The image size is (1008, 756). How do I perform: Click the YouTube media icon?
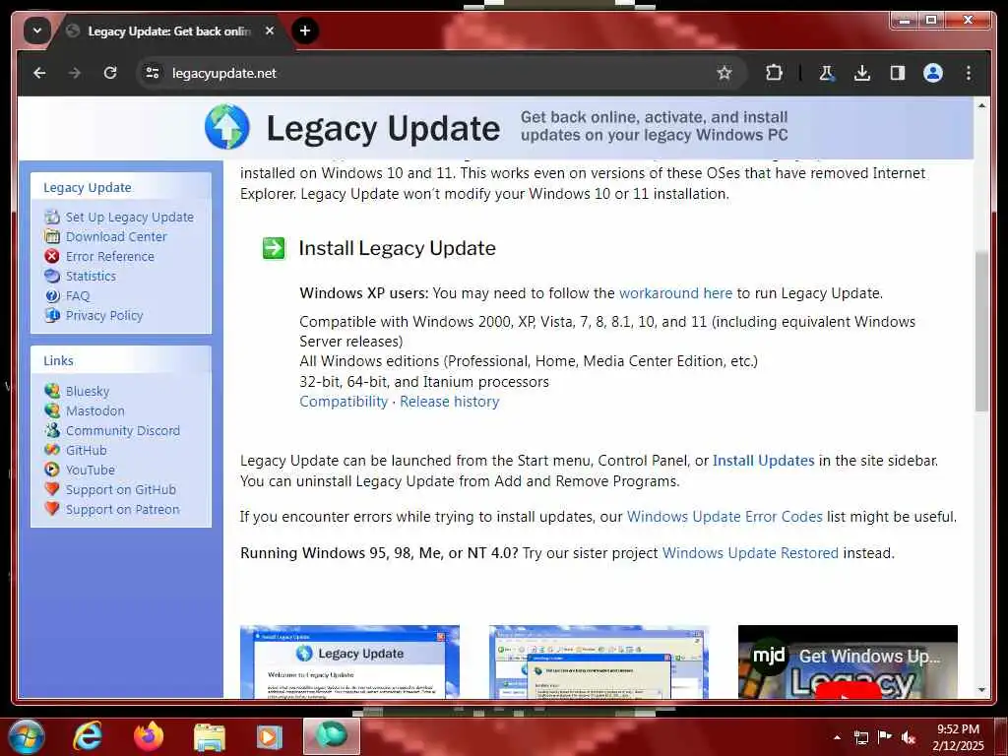(x=52, y=470)
